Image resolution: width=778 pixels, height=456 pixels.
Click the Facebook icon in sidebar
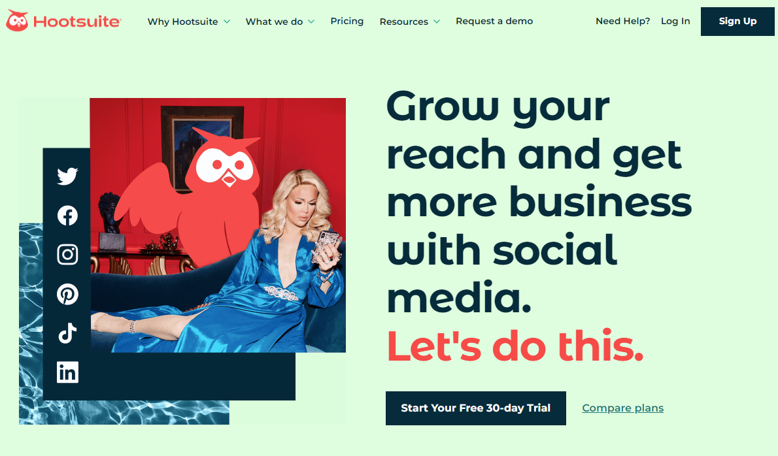click(x=67, y=216)
